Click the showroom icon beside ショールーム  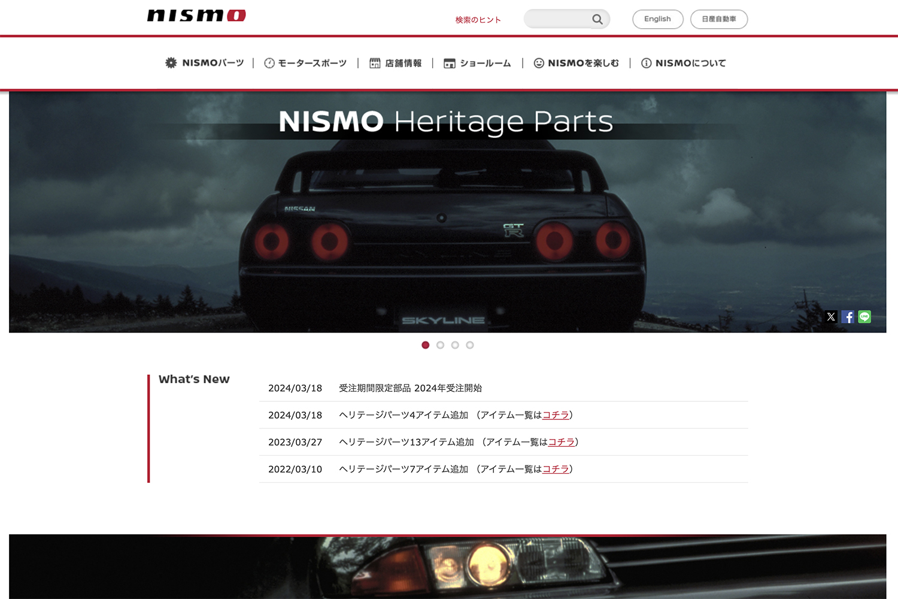[x=450, y=63]
